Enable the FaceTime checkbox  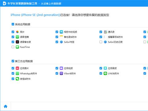(x=13, y=47)
